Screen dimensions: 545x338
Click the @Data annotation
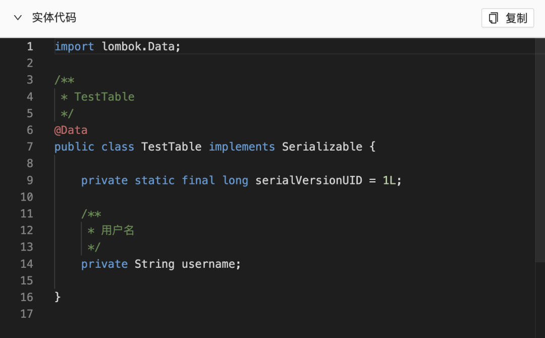tap(71, 130)
